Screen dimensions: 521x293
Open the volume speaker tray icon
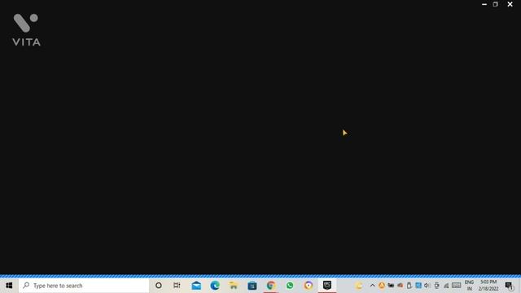pyautogui.click(x=427, y=286)
